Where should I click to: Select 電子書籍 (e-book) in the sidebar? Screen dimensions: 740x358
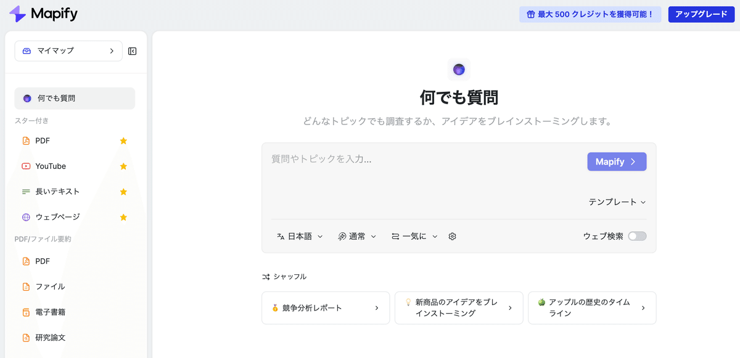(49, 312)
